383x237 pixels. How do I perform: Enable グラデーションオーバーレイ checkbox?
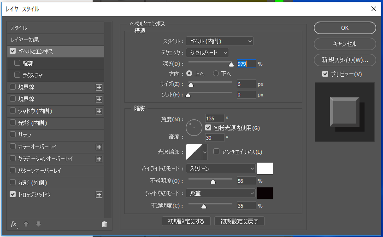click(13, 158)
